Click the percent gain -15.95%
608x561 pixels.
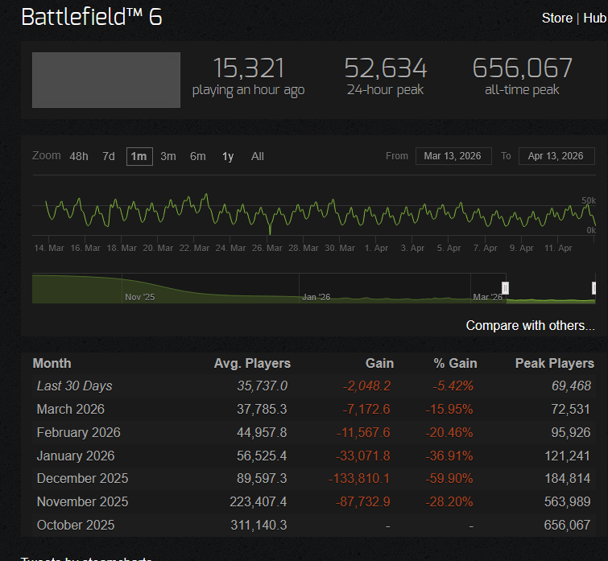click(449, 409)
